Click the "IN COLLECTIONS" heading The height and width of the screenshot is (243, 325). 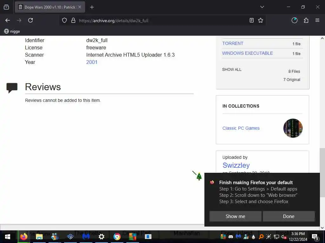[x=241, y=106]
